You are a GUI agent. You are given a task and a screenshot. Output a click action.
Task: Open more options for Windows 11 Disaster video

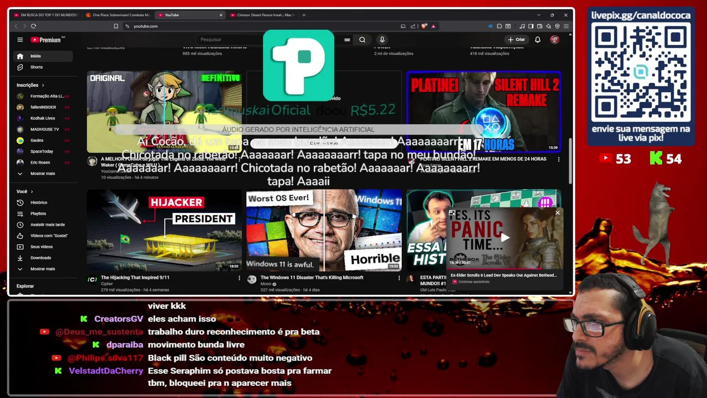tap(399, 278)
